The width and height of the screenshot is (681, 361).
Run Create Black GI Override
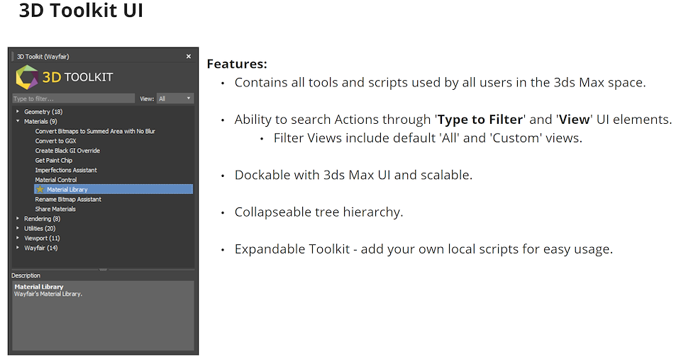coord(67,151)
